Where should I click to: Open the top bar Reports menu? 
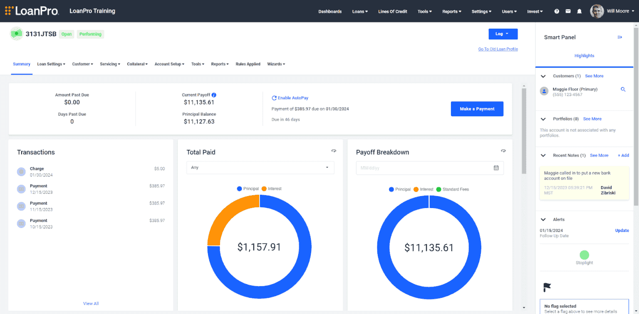pyautogui.click(x=452, y=12)
